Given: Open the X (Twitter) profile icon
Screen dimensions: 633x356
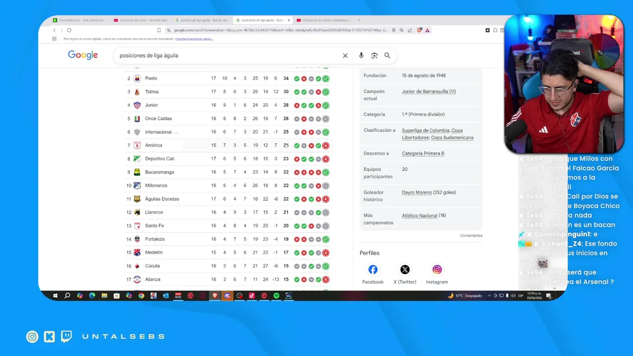Looking at the screenshot, I should pos(405,269).
